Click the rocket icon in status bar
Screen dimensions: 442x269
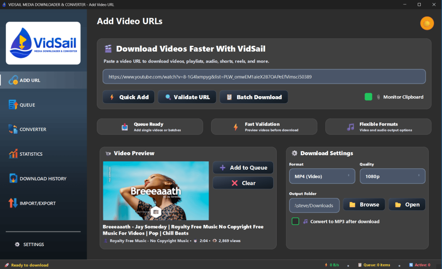pyautogui.click(x=7, y=265)
